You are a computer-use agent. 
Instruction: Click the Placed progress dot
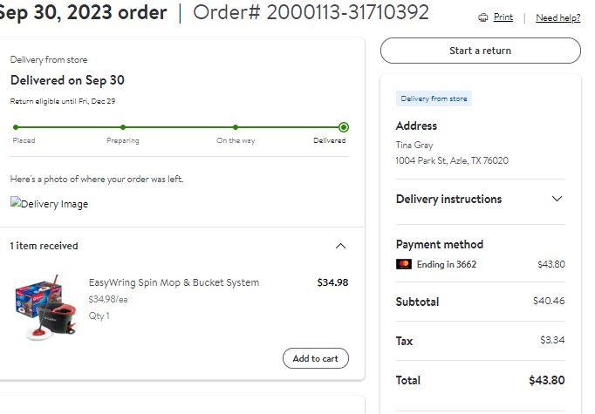[x=16, y=127]
